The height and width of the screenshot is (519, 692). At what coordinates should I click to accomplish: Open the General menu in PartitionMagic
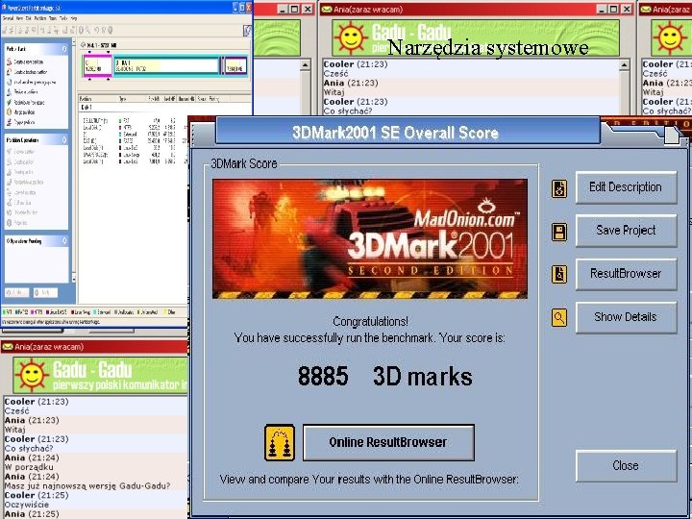pyautogui.click(x=8, y=18)
